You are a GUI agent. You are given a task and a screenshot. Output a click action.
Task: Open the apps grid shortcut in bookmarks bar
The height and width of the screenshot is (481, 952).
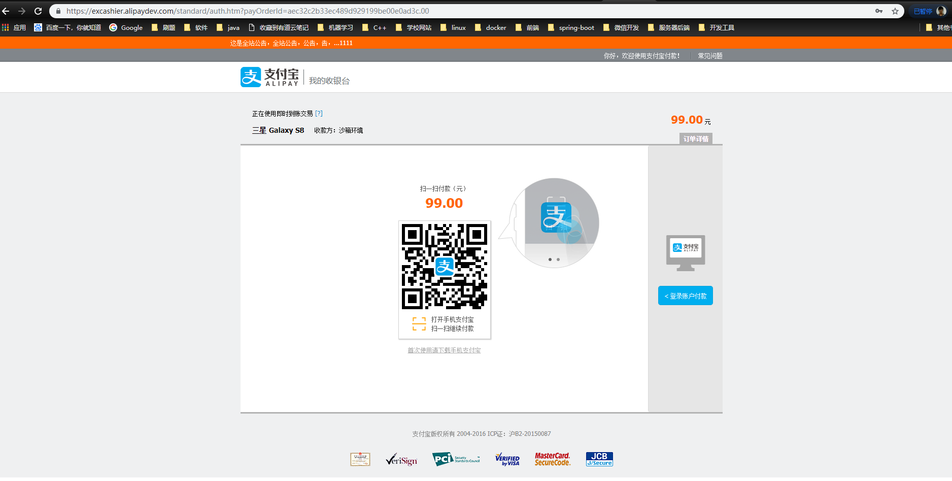point(14,27)
